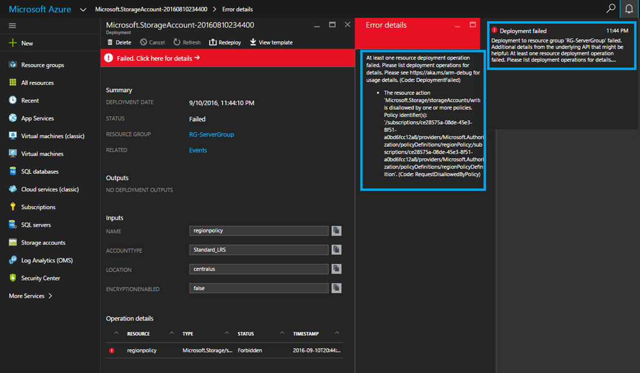Open the RG-ServerGroup resource group link

[212, 134]
